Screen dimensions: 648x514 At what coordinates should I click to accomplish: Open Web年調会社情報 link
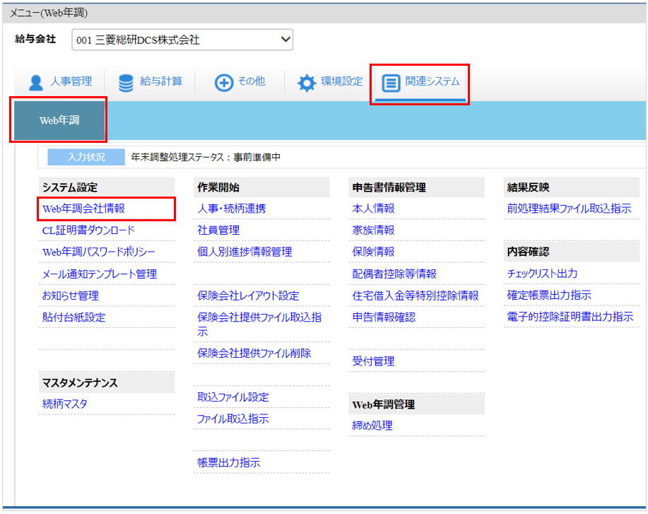coord(83,209)
